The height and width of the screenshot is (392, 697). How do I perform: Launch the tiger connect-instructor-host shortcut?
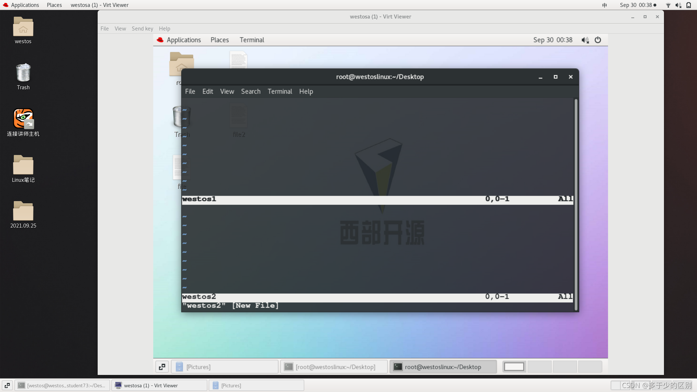pos(23,119)
